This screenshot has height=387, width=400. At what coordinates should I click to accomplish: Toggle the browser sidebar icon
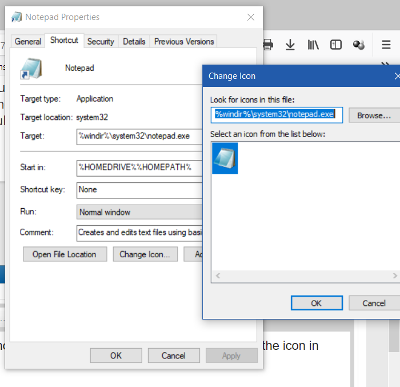click(336, 45)
